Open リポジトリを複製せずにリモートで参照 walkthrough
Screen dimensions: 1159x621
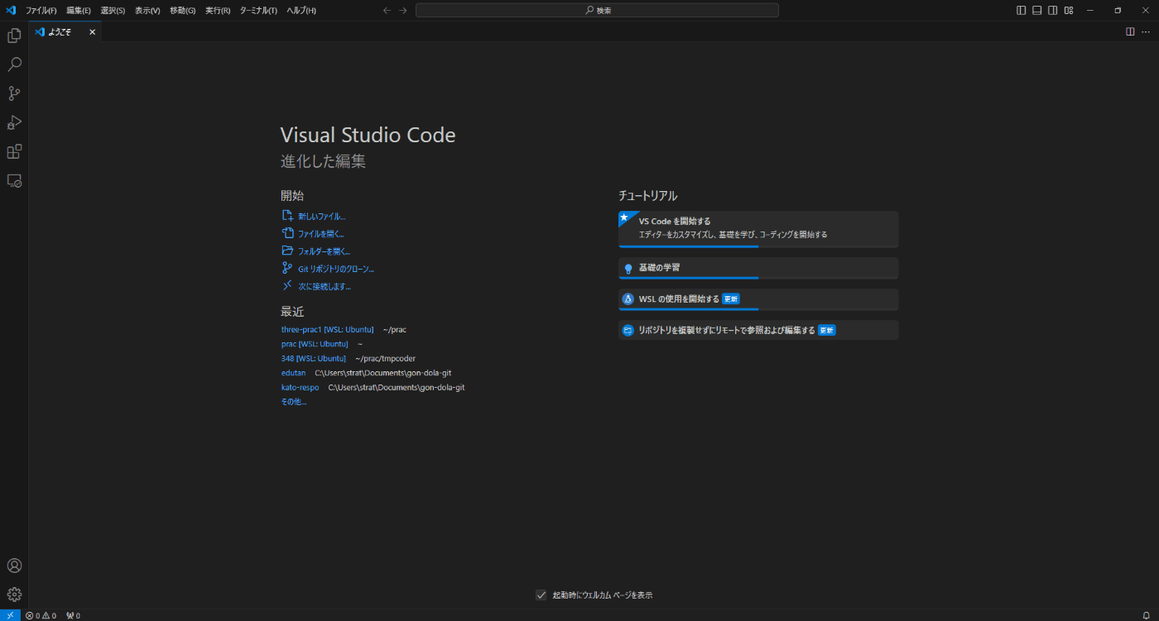[758, 330]
